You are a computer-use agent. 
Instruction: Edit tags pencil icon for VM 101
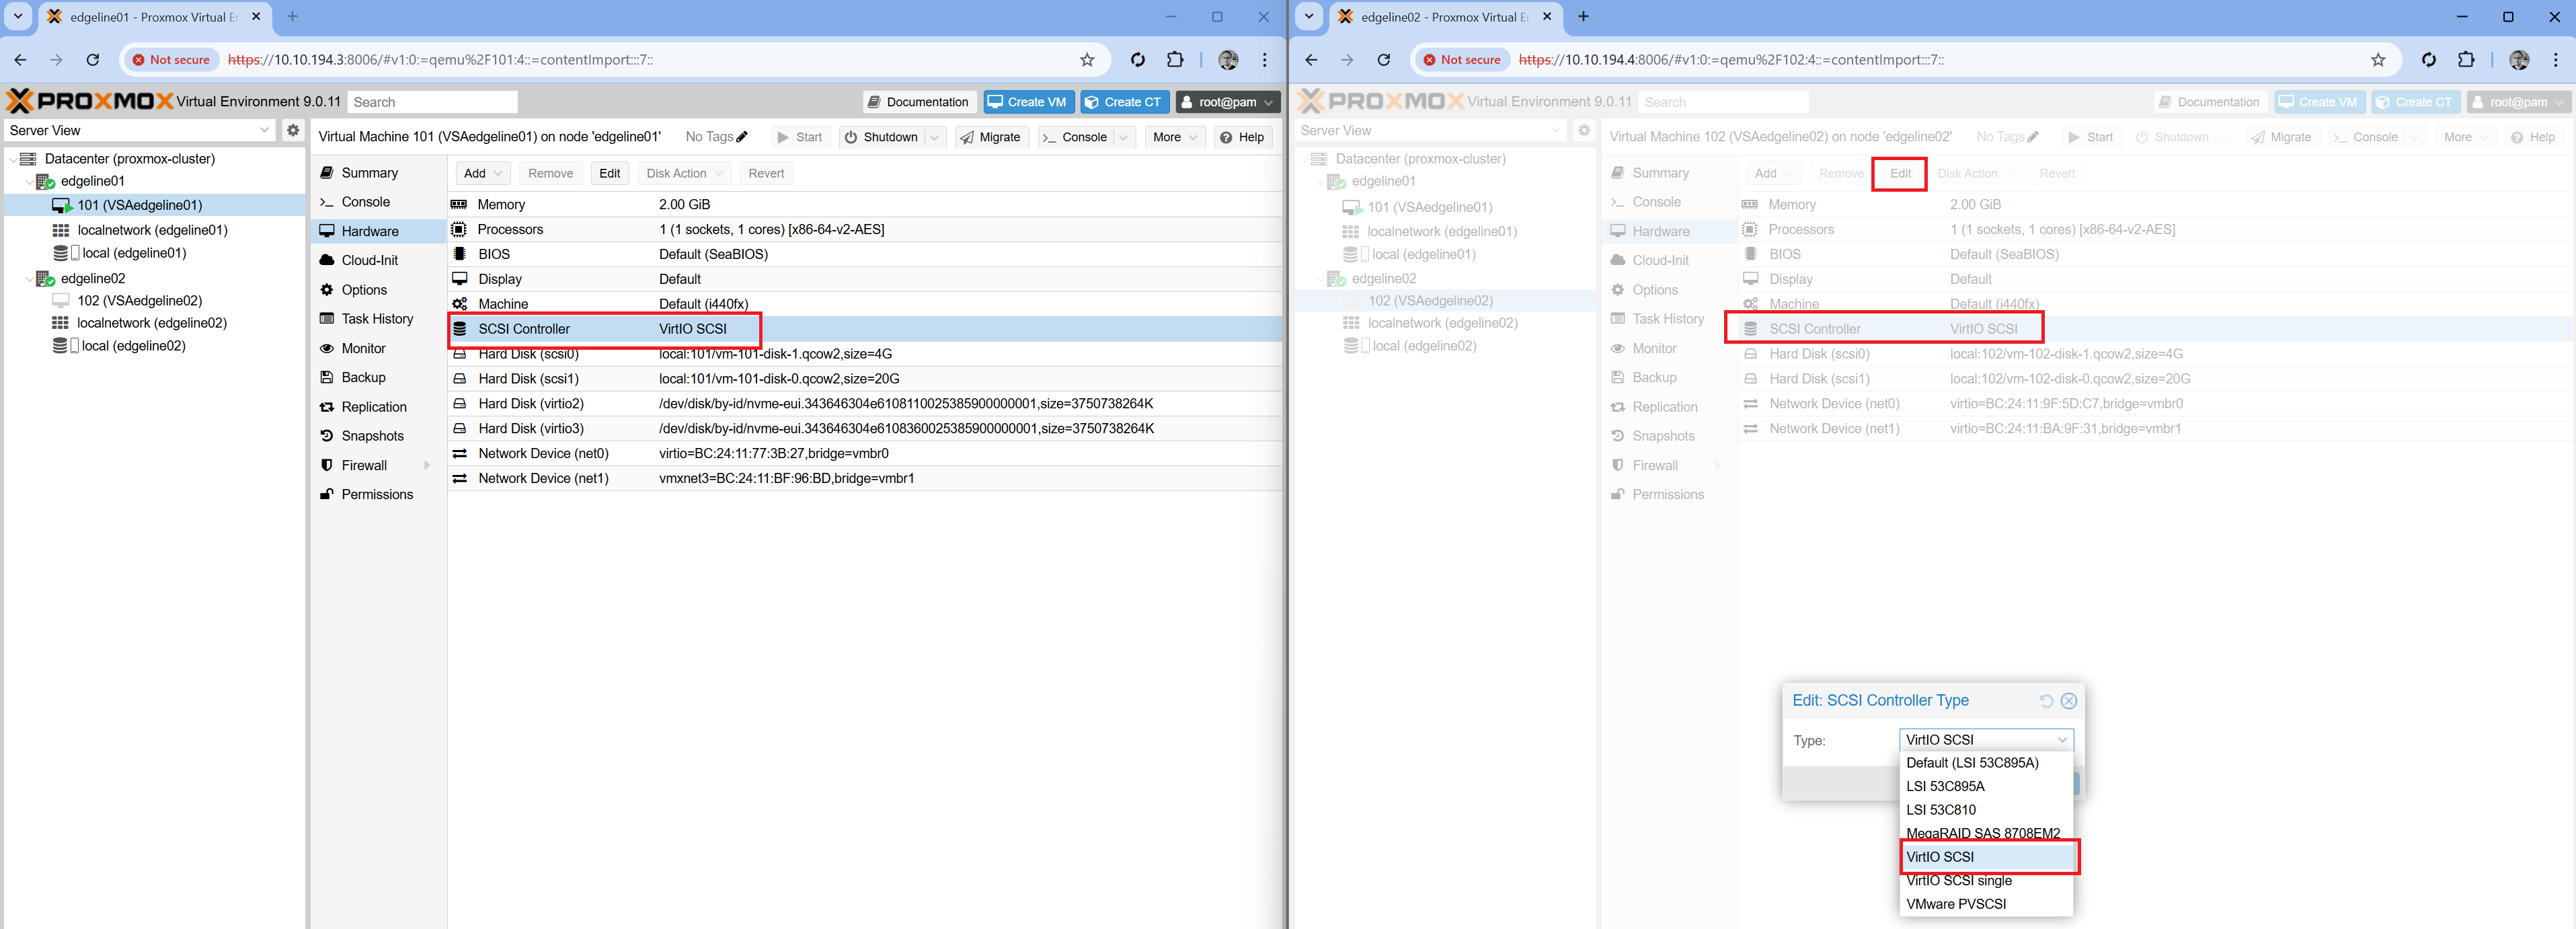coord(742,137)
